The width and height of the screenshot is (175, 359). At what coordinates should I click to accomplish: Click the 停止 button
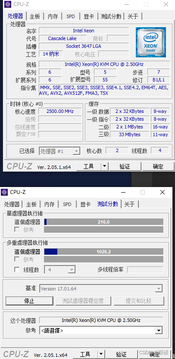(29, 301)
